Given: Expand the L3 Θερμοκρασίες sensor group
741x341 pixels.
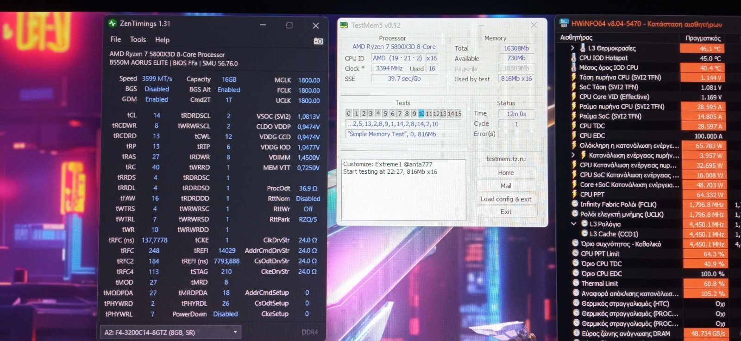Looking at the screenshot, I should pyautogui.click(x=572, y=48).
